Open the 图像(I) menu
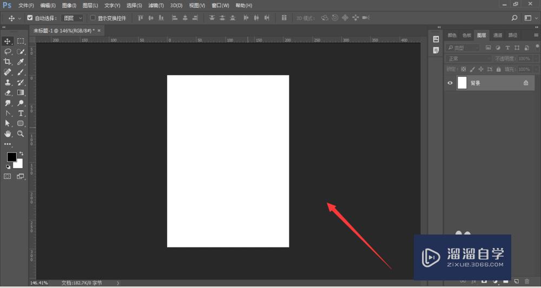Viewport: 541px width, 288px height. coord(69,5)
